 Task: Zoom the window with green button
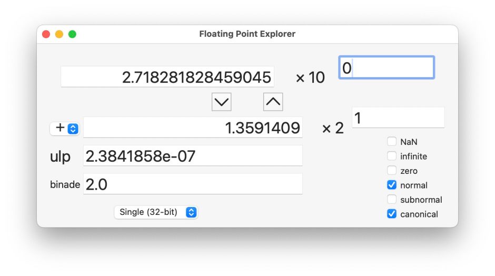[x=73, y=34]
